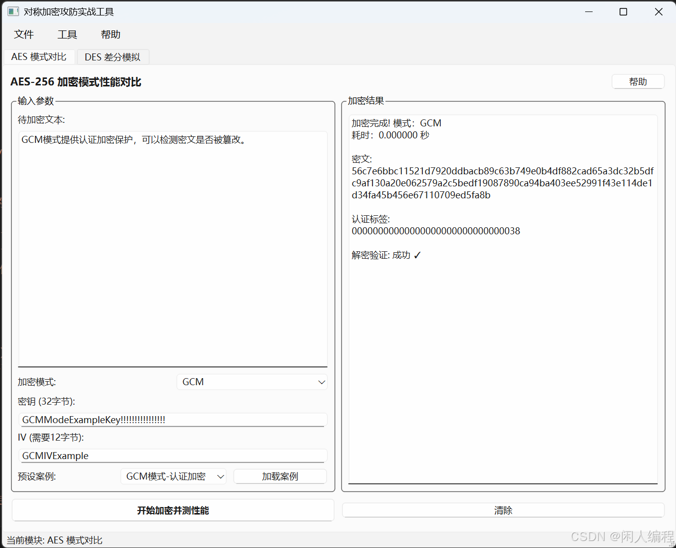Open the 加密模式 dropdown
Image resolution: width=676 pixels, height=548 pixels.
coord(252,382)
